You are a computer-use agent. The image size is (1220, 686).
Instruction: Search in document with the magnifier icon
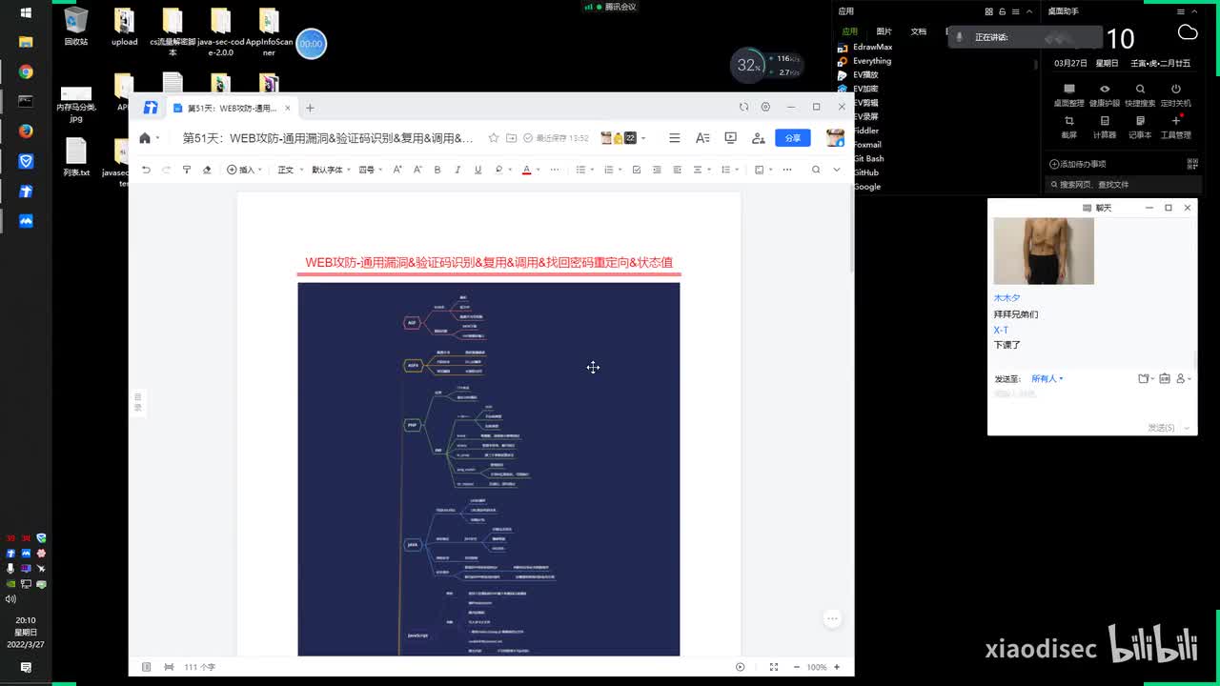pyautogui.click(x=816, y=170)
